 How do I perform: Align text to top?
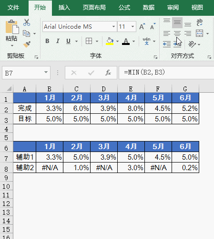tap(167, 21)
